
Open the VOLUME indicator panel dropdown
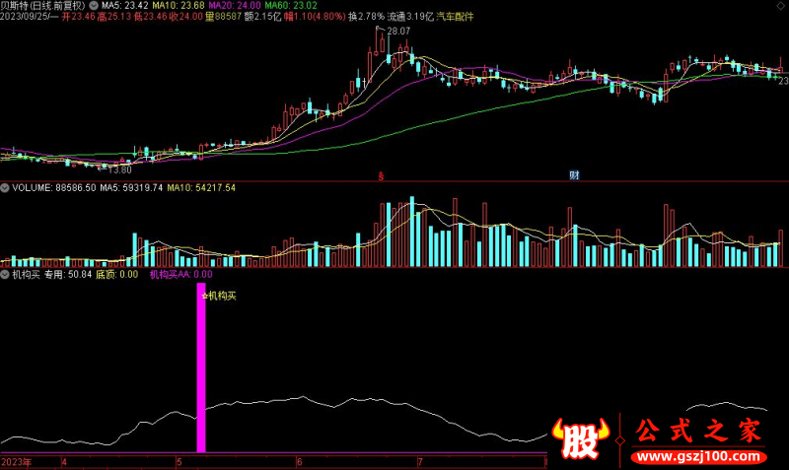(5, 187)
